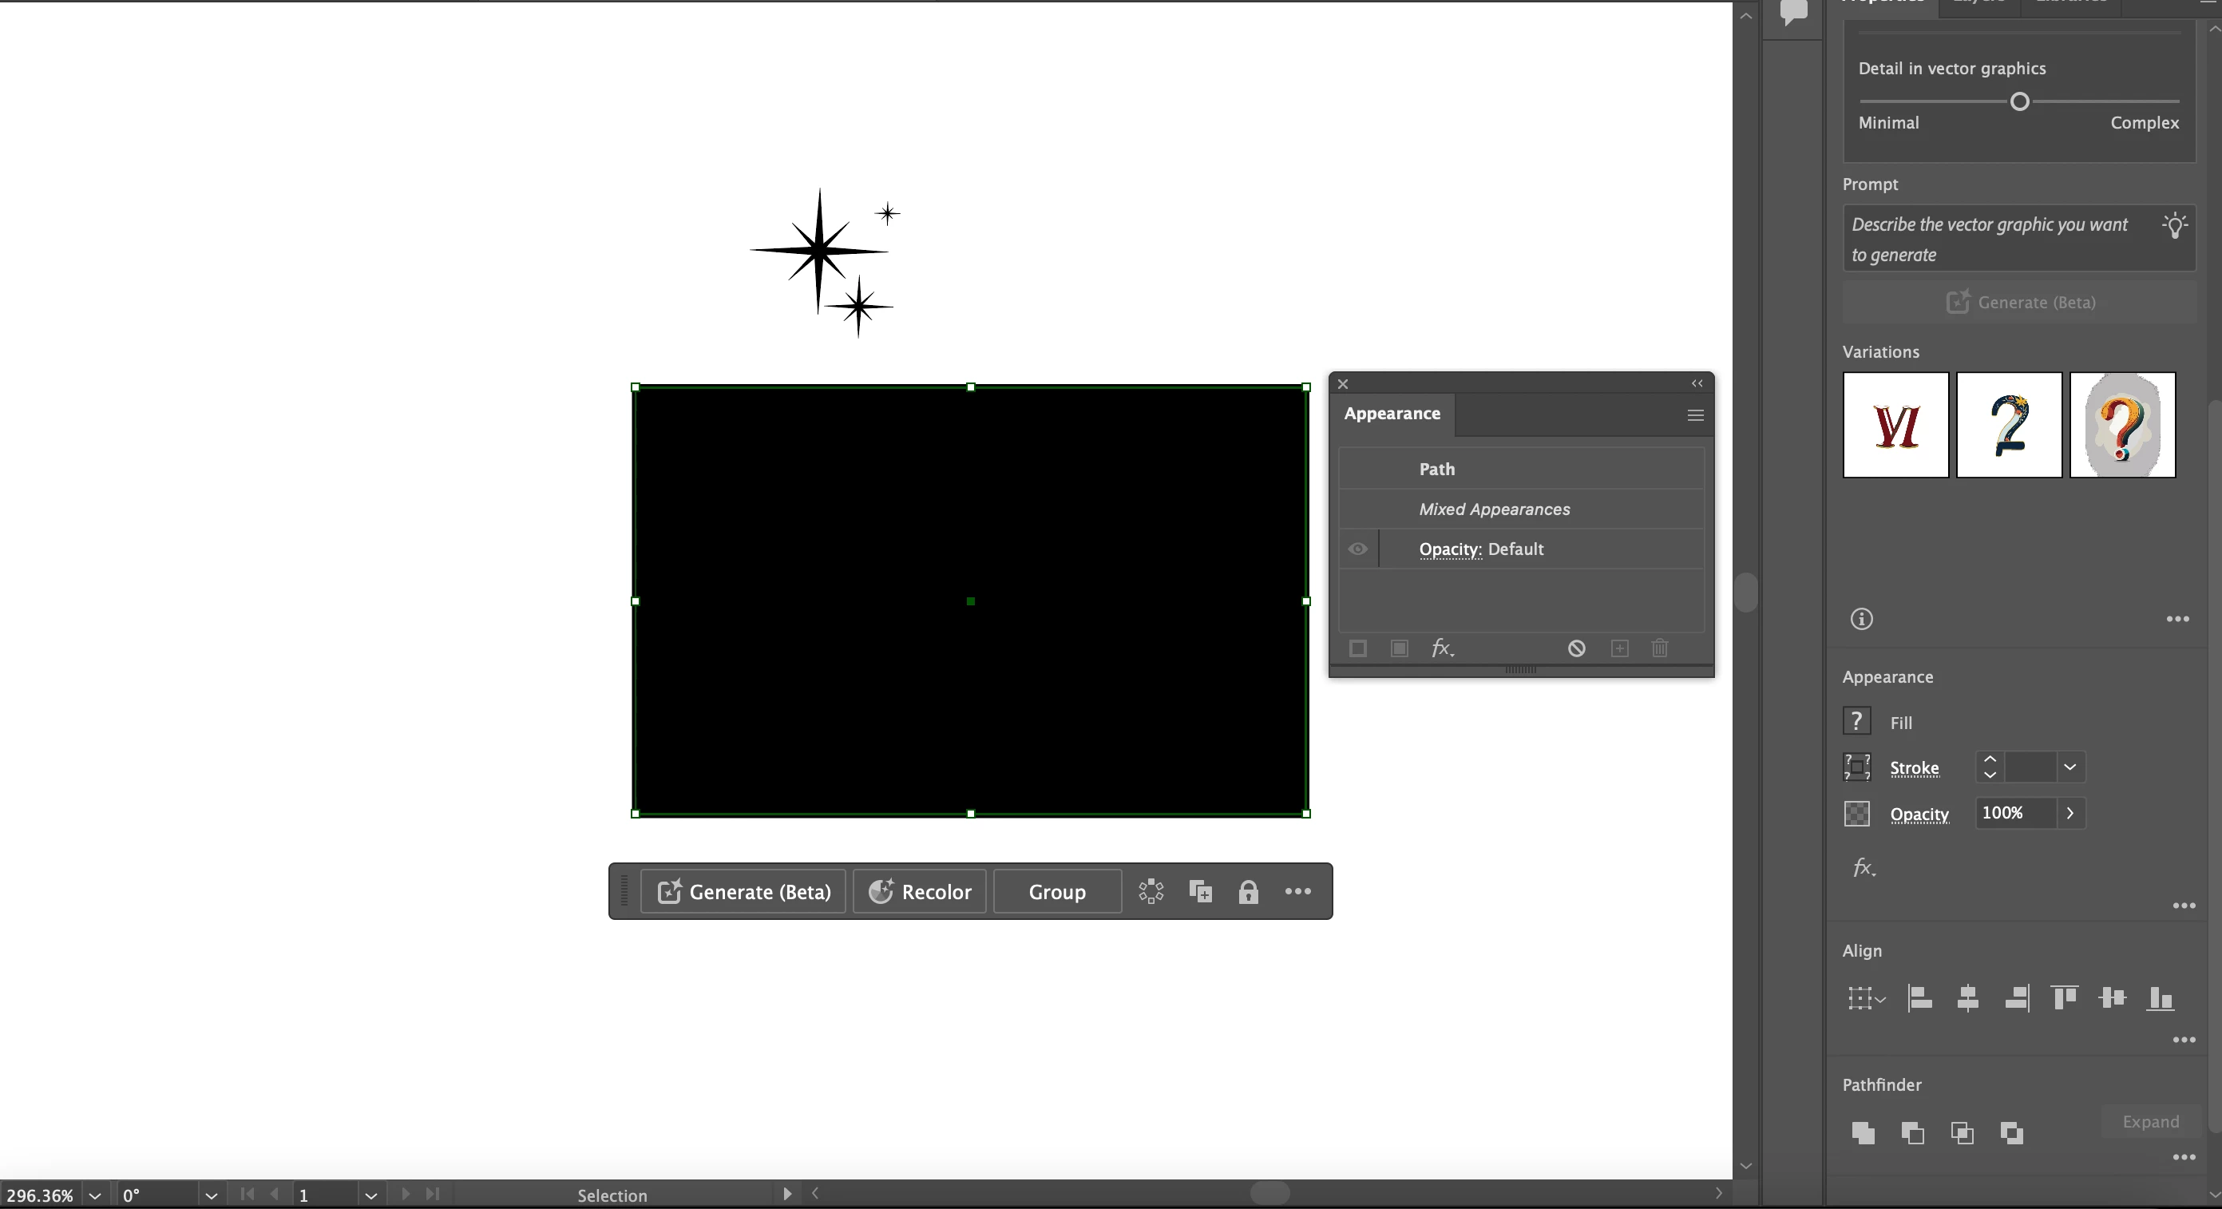
Task: Expand the stroke weight dropdown
Action: coord(2070,767)
